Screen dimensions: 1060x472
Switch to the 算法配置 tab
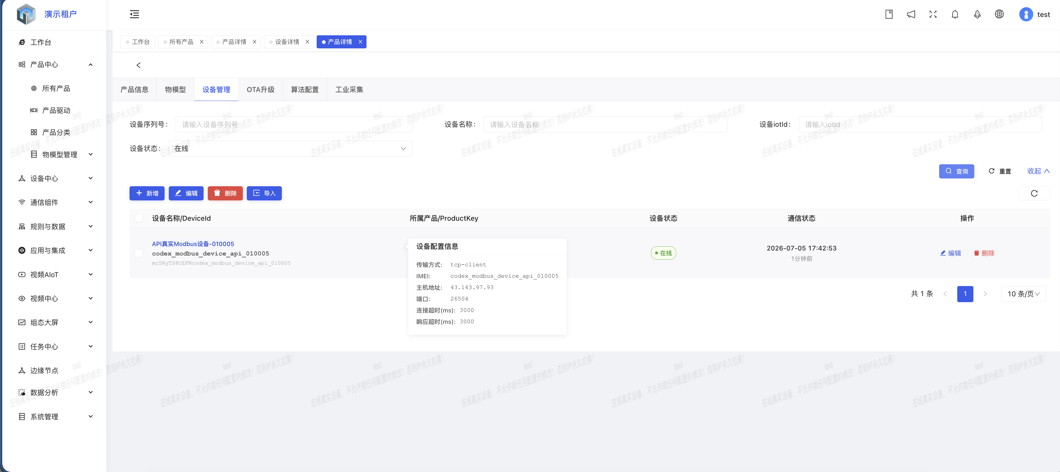click(x=305, y=90)
